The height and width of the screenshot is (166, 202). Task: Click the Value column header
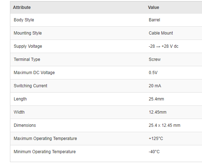click(x=154, y=7)
